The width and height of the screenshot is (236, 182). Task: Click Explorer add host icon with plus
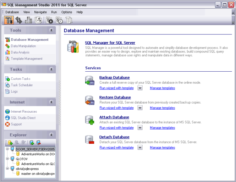click(32, 142)
